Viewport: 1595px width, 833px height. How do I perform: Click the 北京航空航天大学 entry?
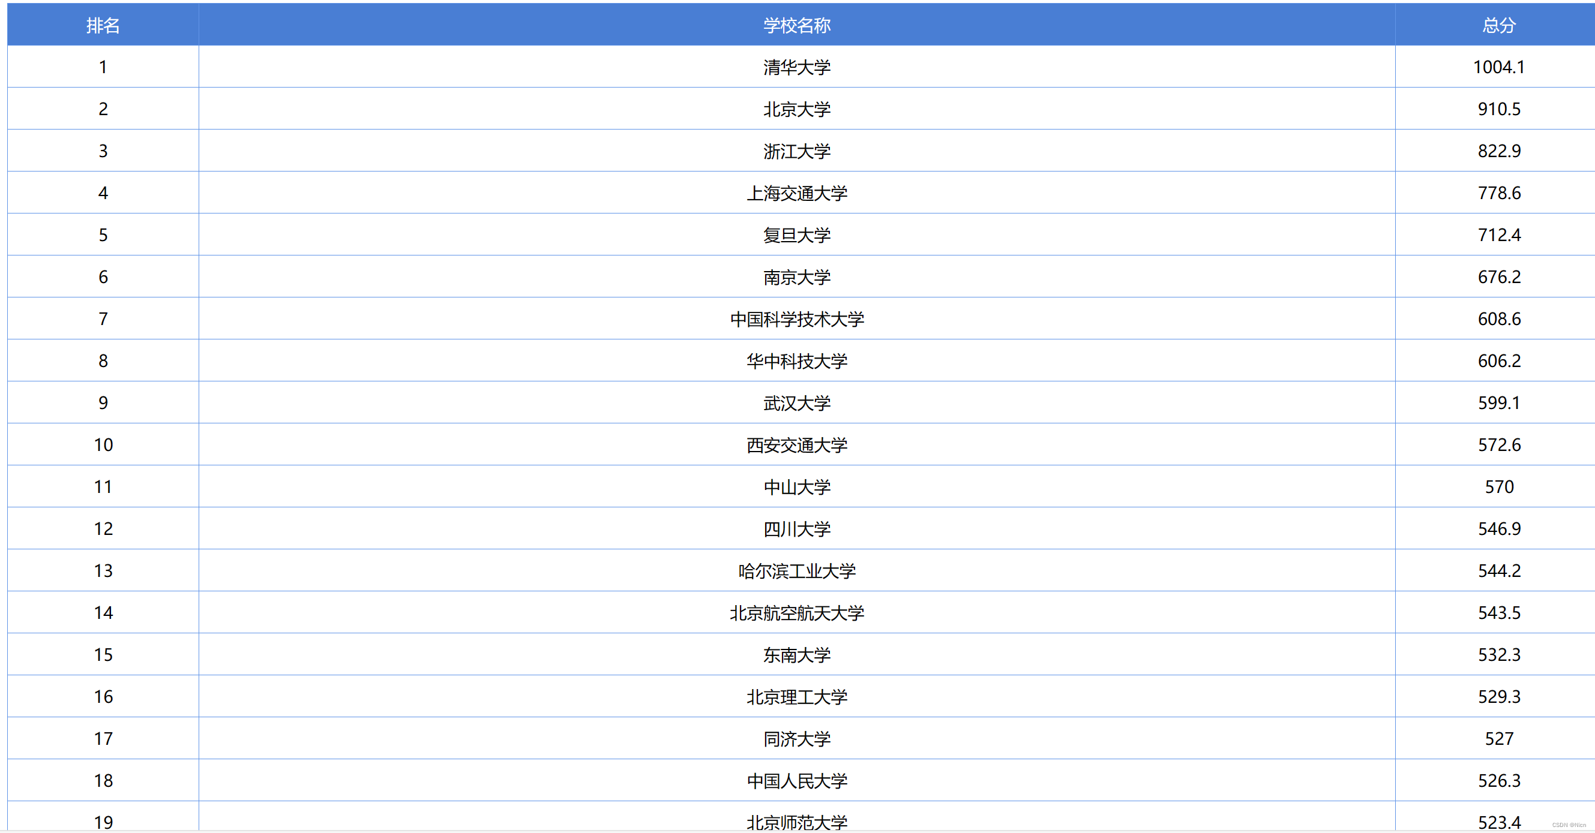(x=796, y=613)
